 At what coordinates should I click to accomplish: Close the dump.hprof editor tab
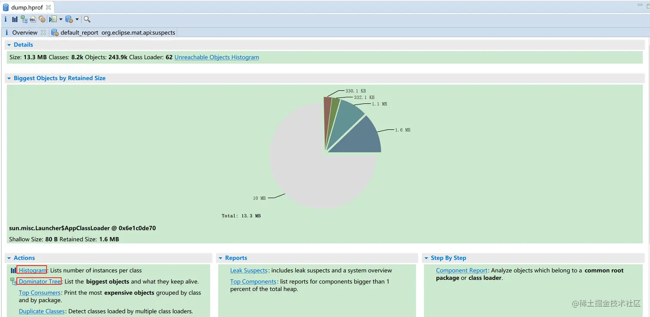[49, 7]
